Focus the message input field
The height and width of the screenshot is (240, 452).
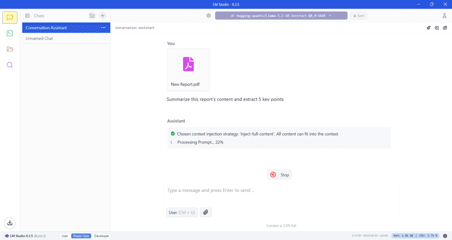281,190
